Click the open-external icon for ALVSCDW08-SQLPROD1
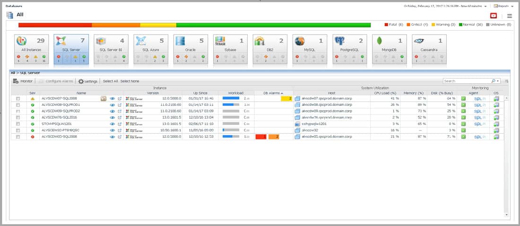Image resolution: width=520 pixels, height=226 pixels. tap(120, 105)
